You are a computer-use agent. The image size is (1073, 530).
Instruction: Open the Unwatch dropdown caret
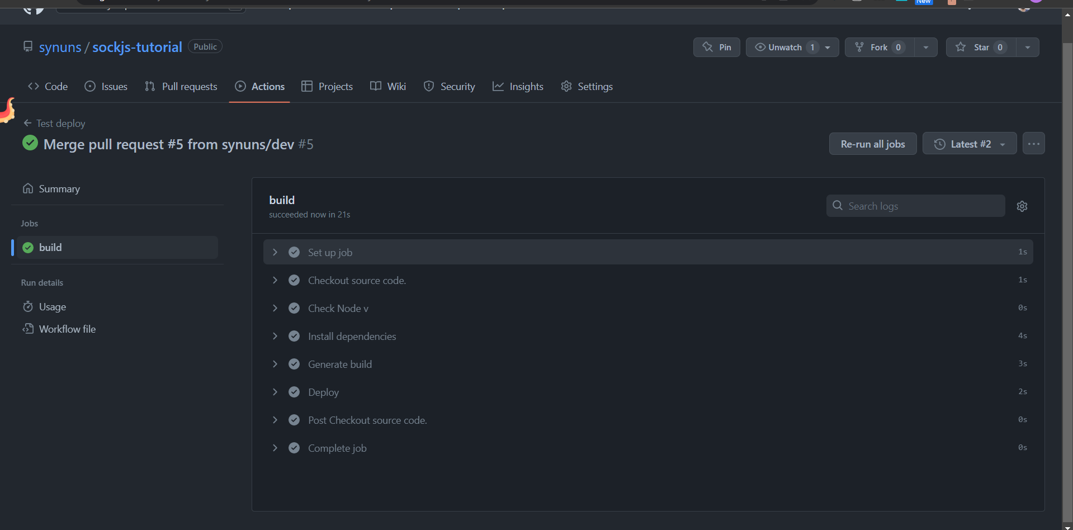click(828, 48)
